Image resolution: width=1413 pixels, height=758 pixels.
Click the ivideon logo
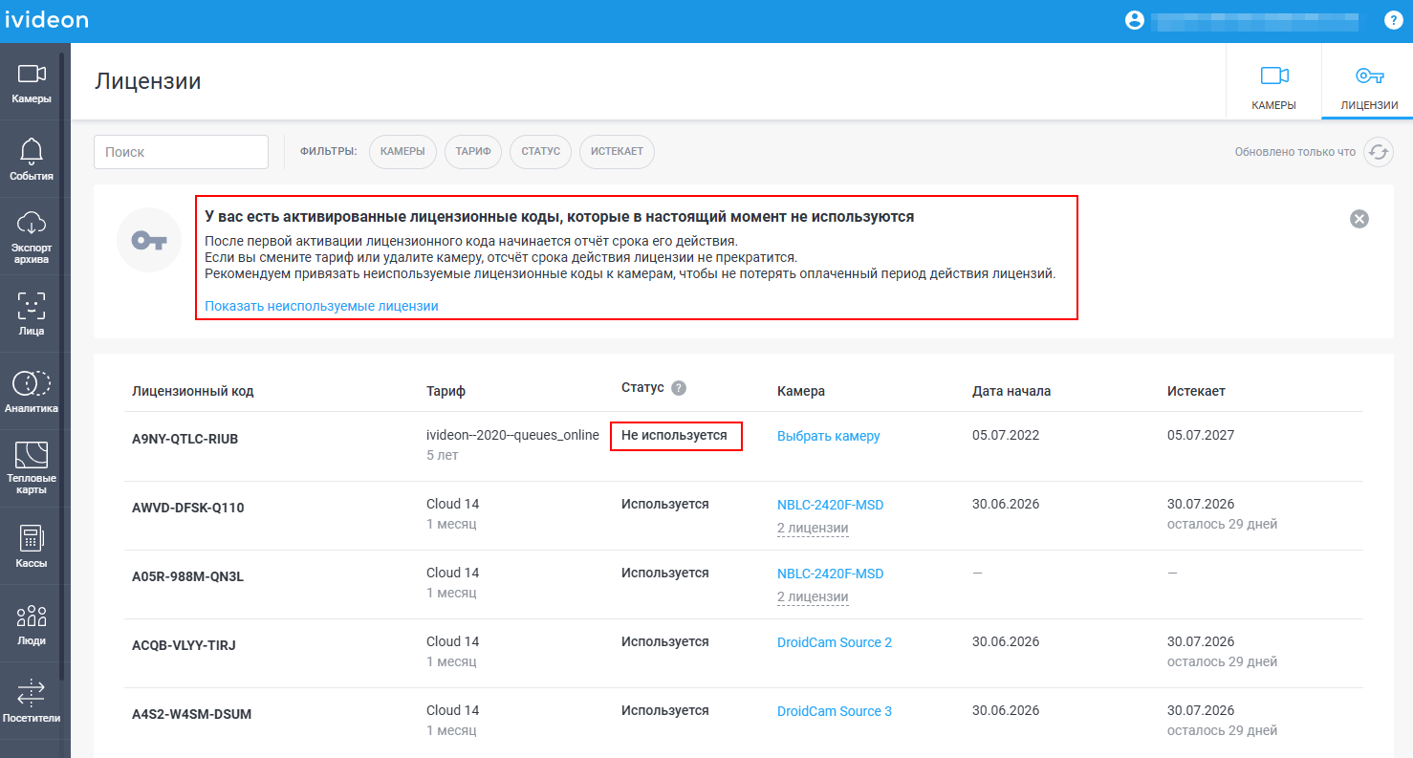(x=46, y=20)
